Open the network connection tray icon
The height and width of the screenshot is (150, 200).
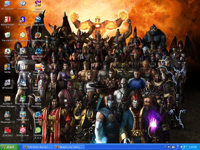(x=185, y=147)
